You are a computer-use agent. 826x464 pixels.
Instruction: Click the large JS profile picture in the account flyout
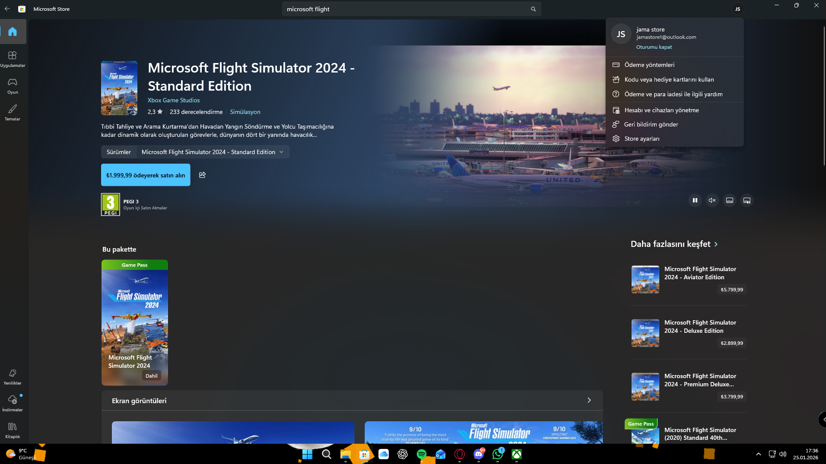[621, 34]
